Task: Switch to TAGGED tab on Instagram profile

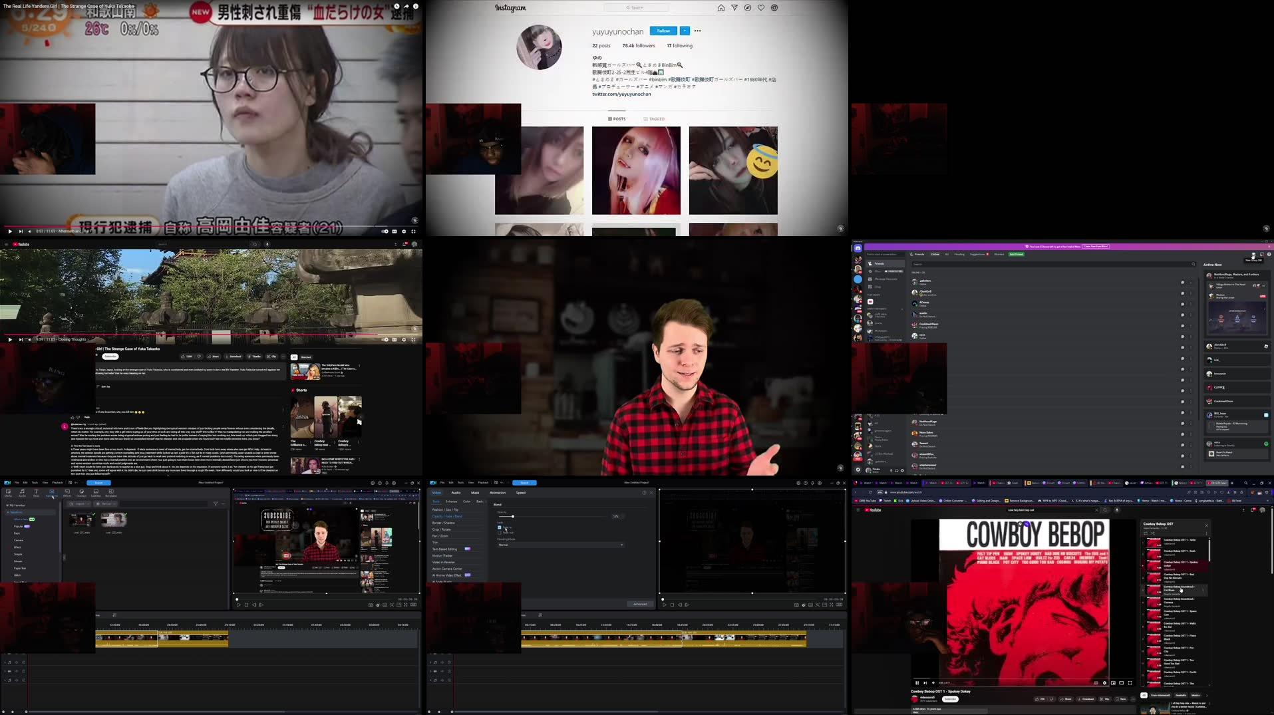Action: coord(654,119)
